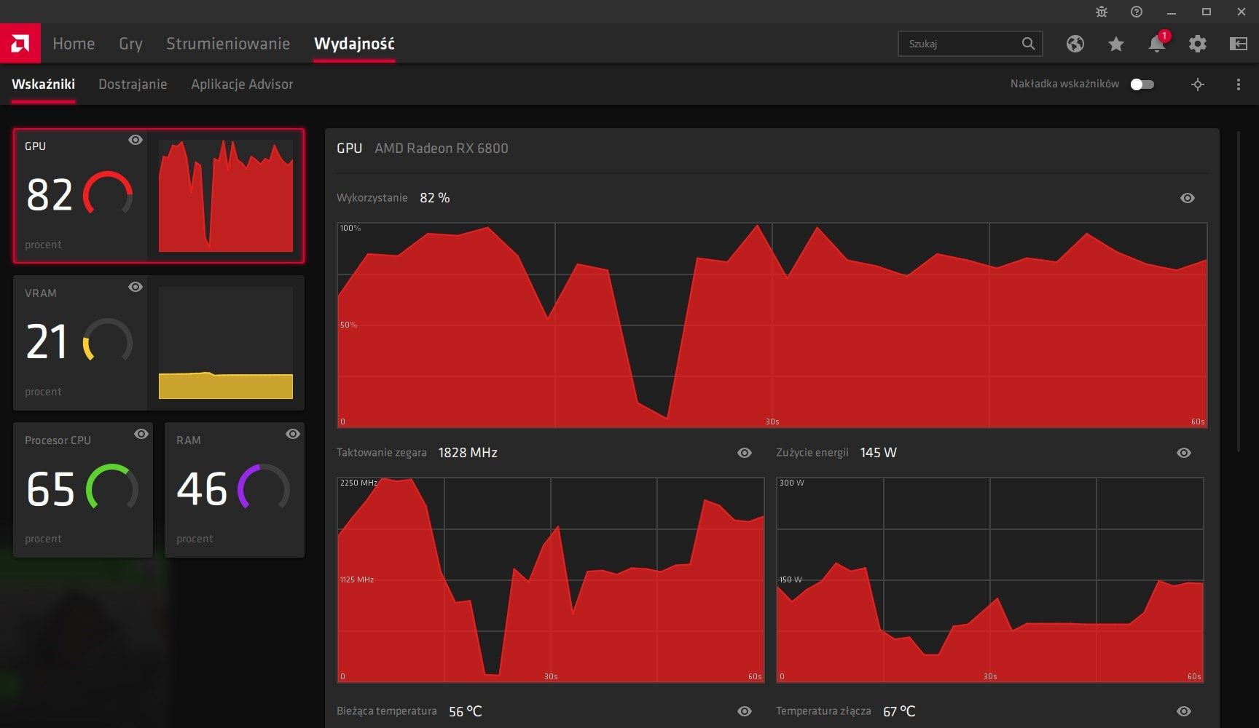1259x728 pixels.
Task: Toggle the sidebar panel icon
Action: (x=1239, y=44)
